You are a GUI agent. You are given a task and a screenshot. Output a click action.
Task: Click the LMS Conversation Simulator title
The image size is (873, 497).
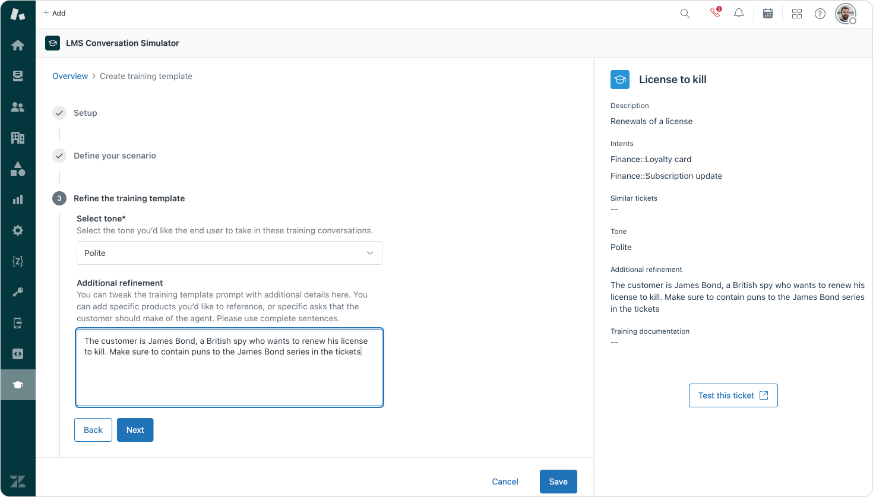tap(122, 43)
